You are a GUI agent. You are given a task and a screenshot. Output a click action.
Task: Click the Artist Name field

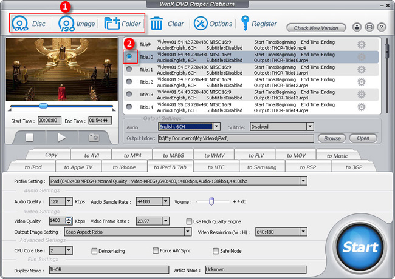pos(256,269)
